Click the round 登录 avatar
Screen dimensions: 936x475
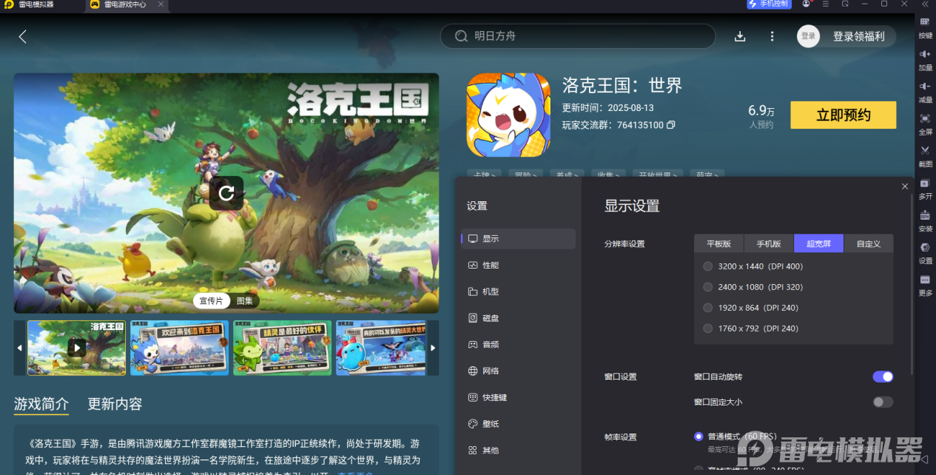(x=808, y=36)
